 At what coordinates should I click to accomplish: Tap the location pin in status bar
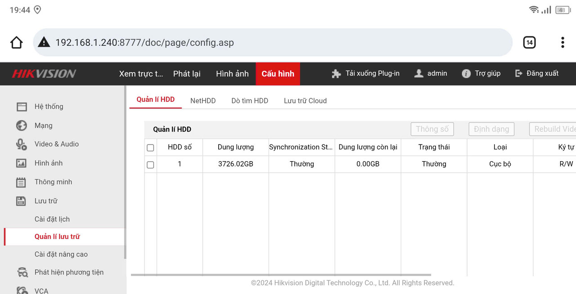click(x=37, y=10)
